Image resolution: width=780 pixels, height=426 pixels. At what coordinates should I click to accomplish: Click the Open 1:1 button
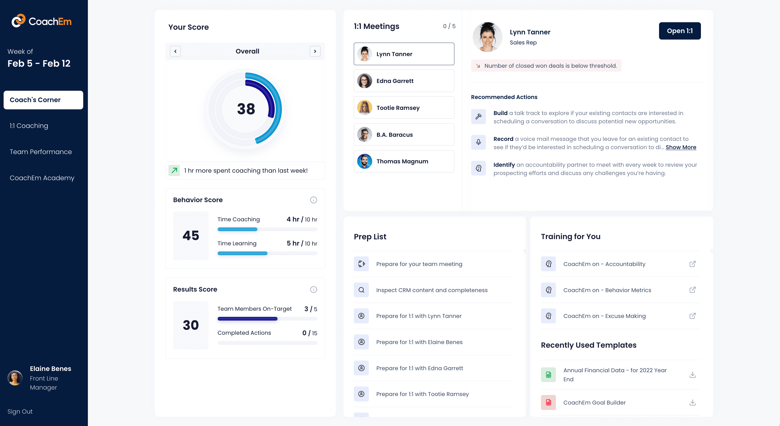pyautogui.click(x=680, y=31)
